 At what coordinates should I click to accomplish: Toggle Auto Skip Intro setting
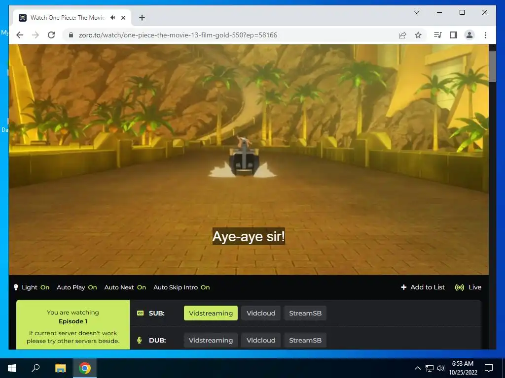(181, 287)
